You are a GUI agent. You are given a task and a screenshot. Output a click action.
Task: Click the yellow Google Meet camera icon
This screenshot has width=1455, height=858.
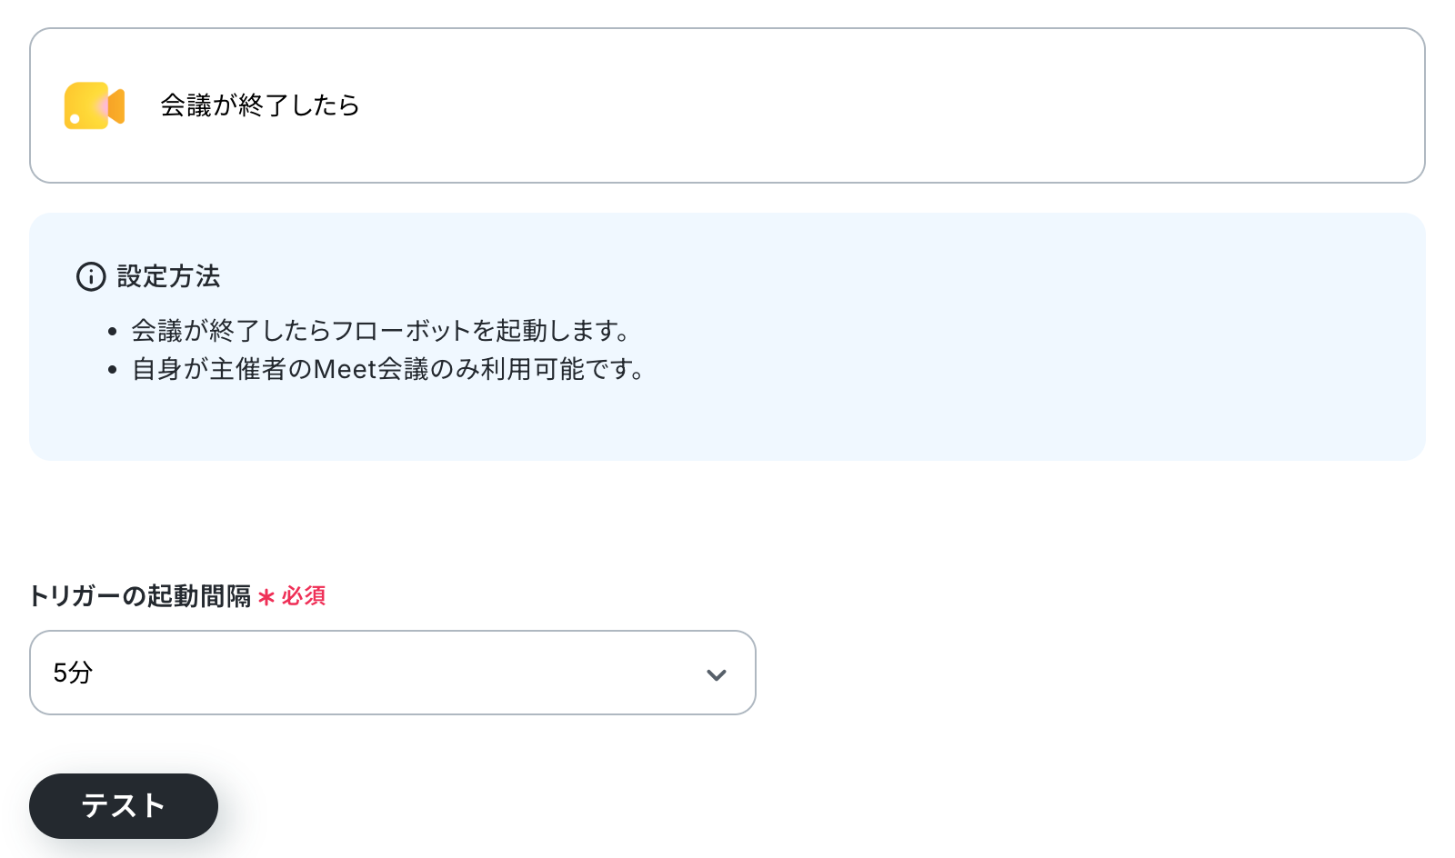tap(95, 105)
